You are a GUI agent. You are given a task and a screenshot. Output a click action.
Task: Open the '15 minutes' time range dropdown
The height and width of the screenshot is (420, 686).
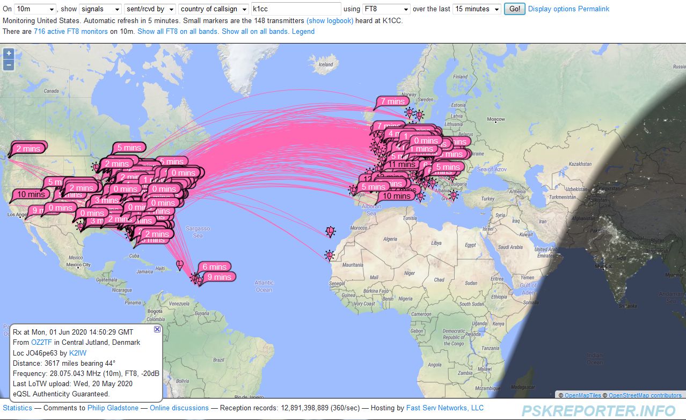476,9
